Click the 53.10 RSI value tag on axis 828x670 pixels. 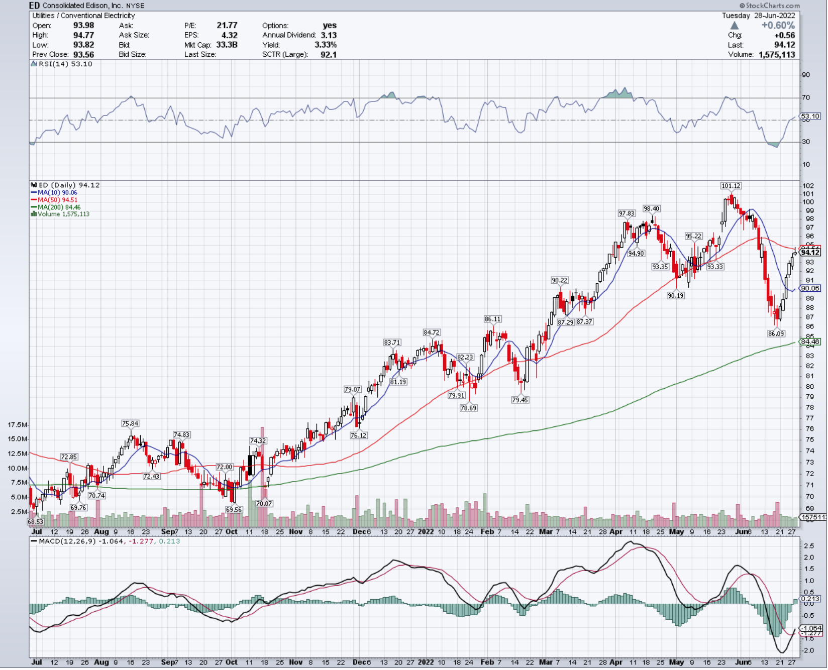click(x=810, y=117)
